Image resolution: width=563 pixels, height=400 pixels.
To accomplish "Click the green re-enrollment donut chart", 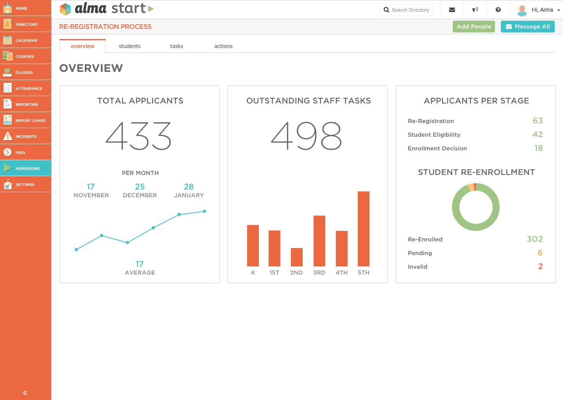I will [476, 207].
